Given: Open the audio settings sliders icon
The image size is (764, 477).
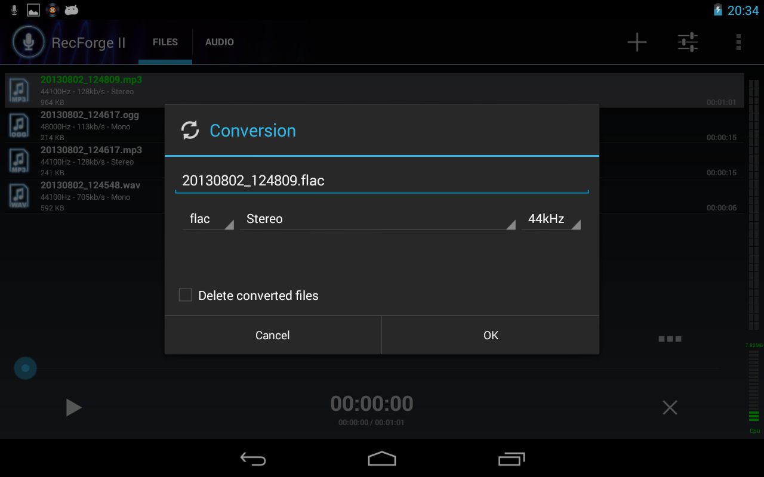Looking at the screenshot, I should pos(688,42).
